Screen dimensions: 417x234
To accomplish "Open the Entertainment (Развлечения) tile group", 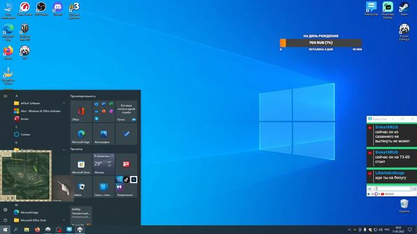I will 126,187.
